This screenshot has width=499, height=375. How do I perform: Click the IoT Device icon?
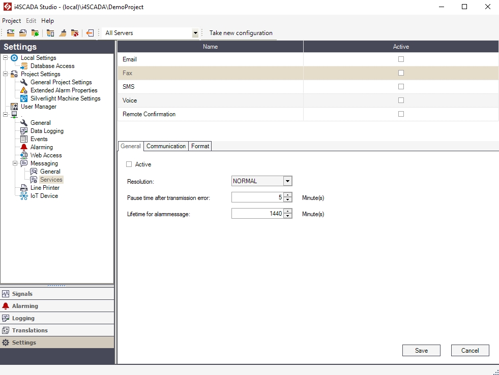[x=24, y=196]
